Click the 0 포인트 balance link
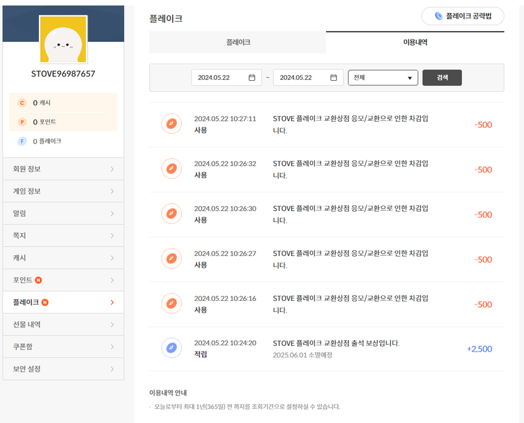Viewport: 524px width, 423px height. tap(44, 122)
